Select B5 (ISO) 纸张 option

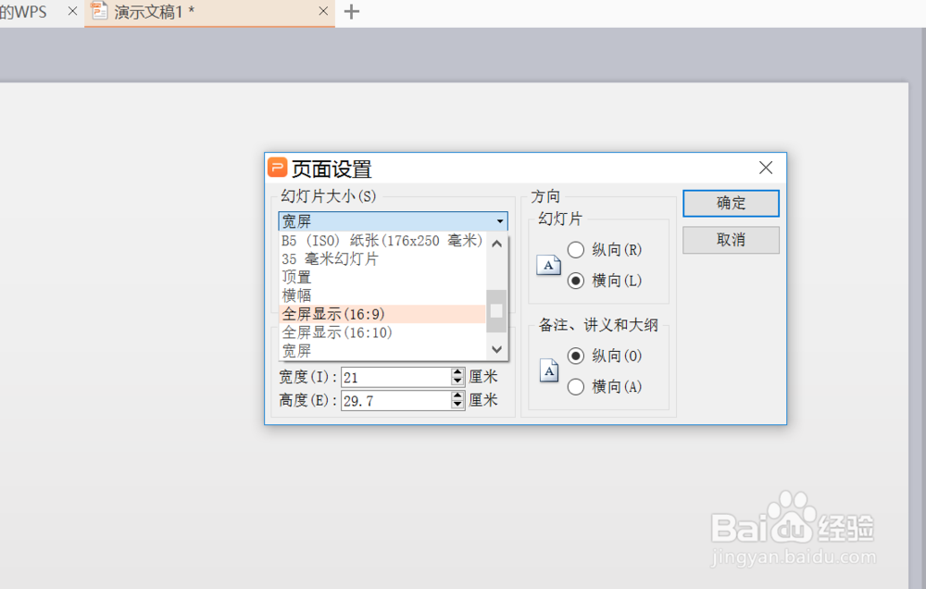(x=382, y=241)
